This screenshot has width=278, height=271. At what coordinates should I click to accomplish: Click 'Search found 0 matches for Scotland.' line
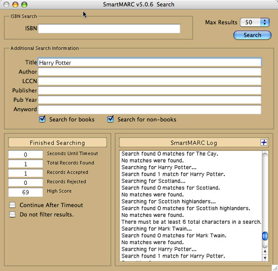coord(171,188)
